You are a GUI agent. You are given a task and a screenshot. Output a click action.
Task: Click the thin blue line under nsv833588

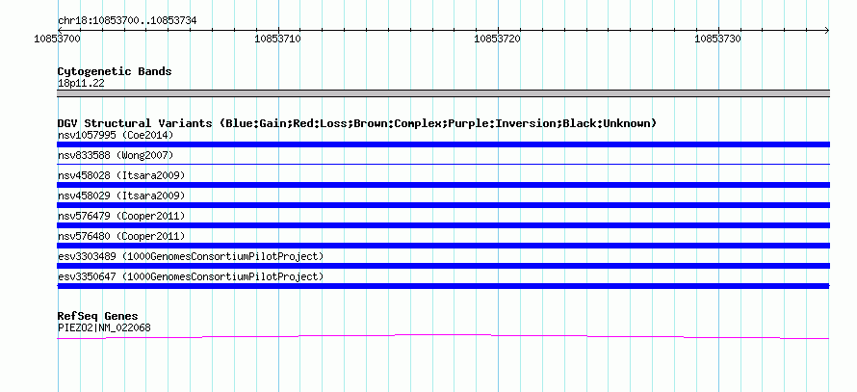click(x=443, y=164)
